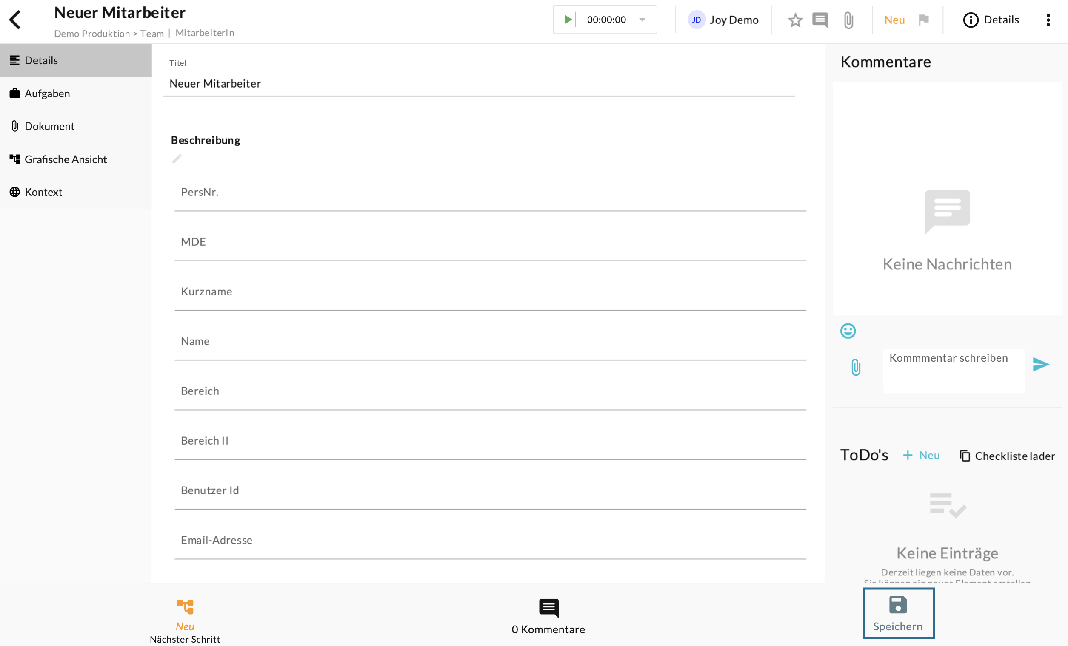Open the Grafische Ansicht sidebar tab
This screenshot has width=1068, height=646.
point(65,159)
